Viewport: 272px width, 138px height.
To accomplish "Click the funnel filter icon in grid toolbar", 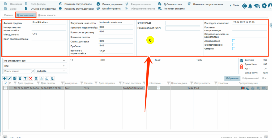I will click(25, 78).
